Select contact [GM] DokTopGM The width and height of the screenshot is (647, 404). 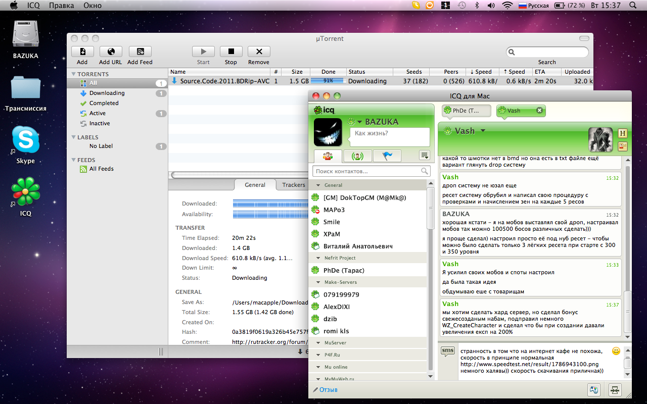tap(368, 197)
